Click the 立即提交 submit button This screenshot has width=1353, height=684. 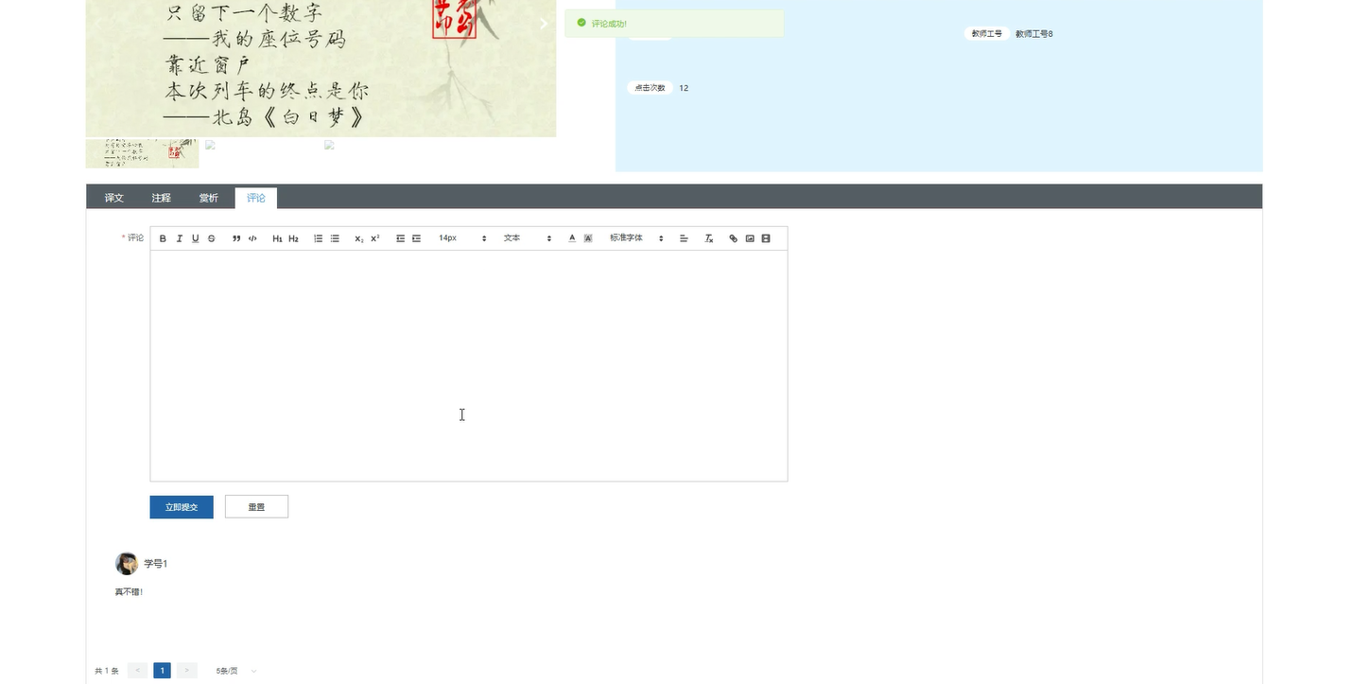pos(181,506)
